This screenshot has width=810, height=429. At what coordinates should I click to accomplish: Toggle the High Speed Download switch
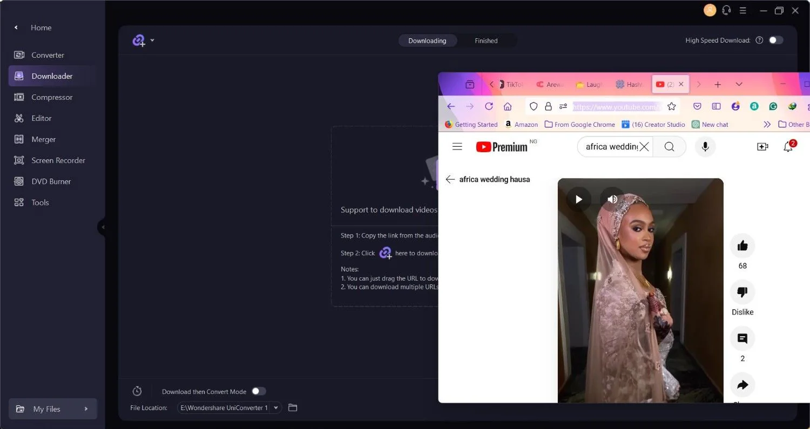point(776,40)
